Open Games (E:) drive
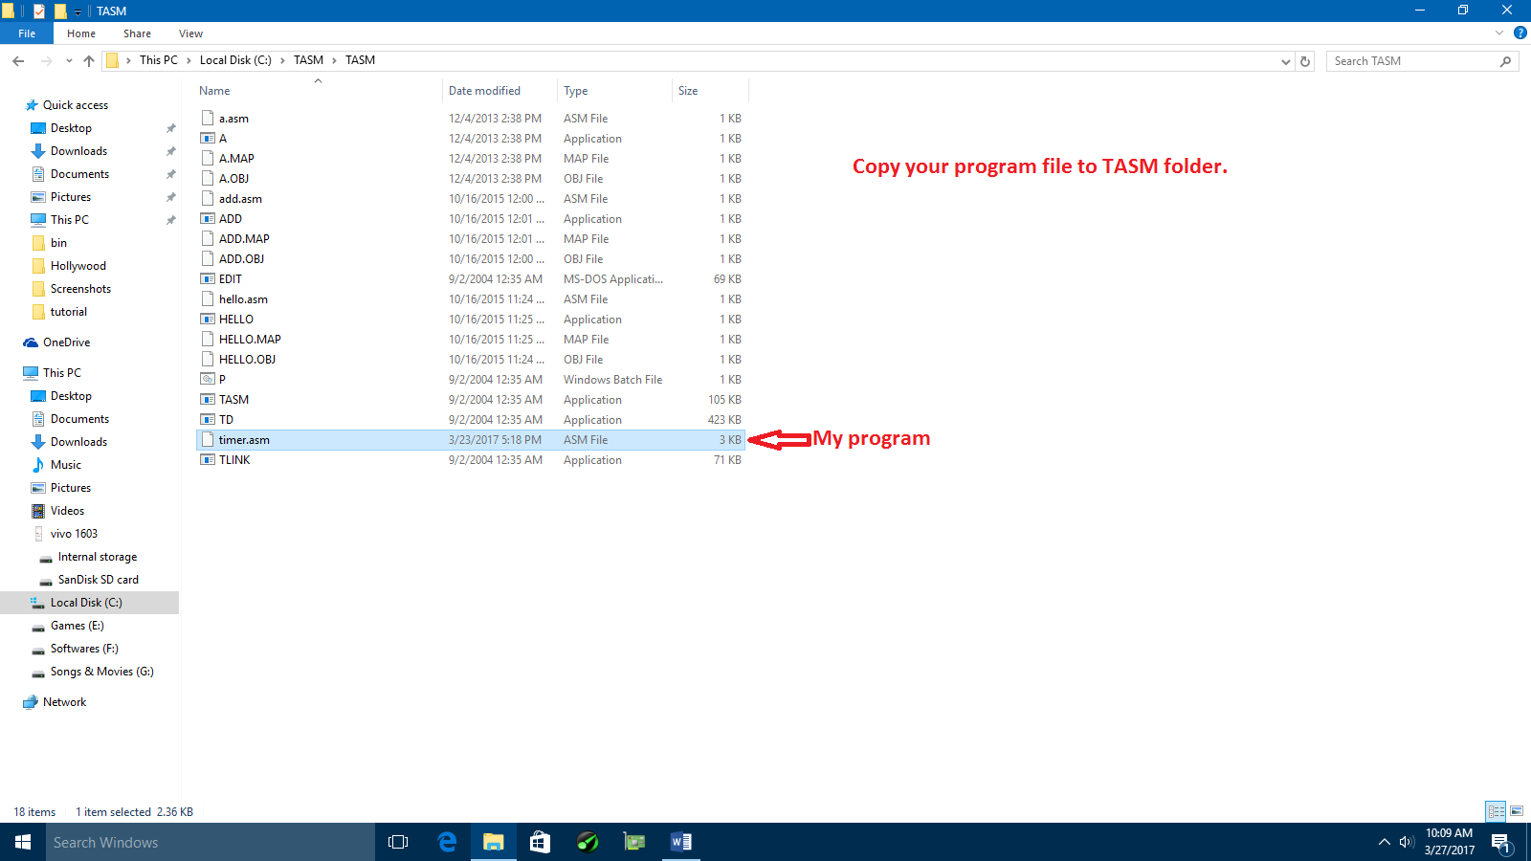Viewport: 1531px width, 861px height. tap(77, 626)
